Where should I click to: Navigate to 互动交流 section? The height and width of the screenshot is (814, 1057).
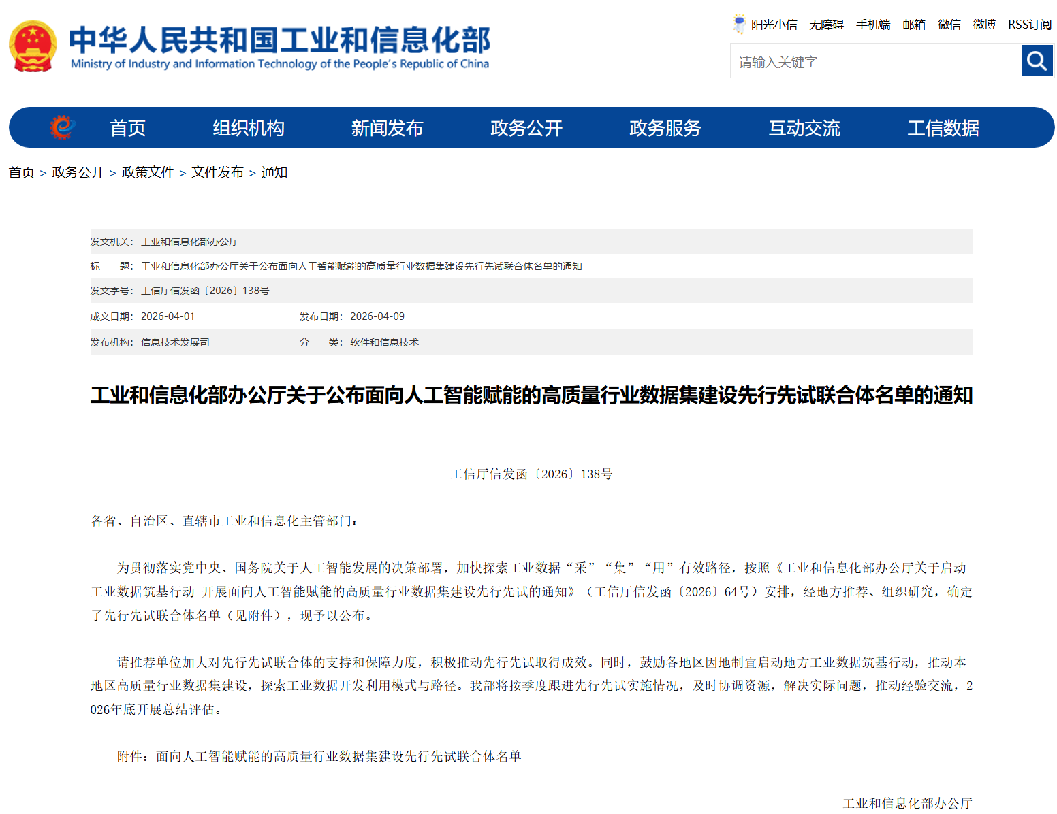coord(804,128)
